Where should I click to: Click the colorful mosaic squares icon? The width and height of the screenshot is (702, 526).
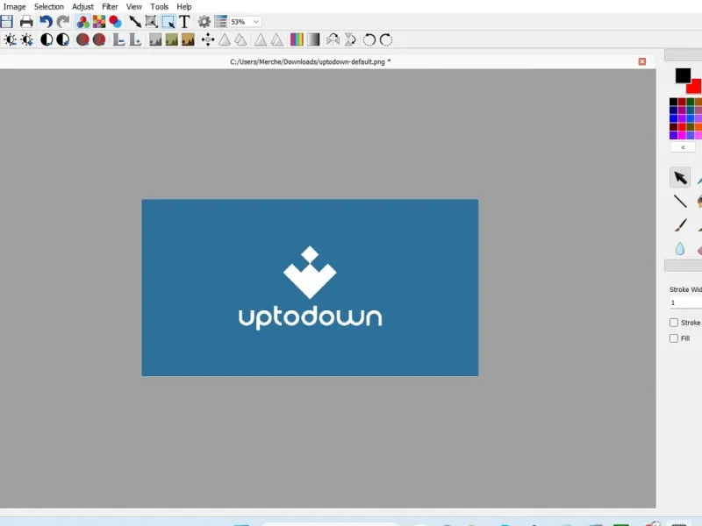[x=99, y=21]
